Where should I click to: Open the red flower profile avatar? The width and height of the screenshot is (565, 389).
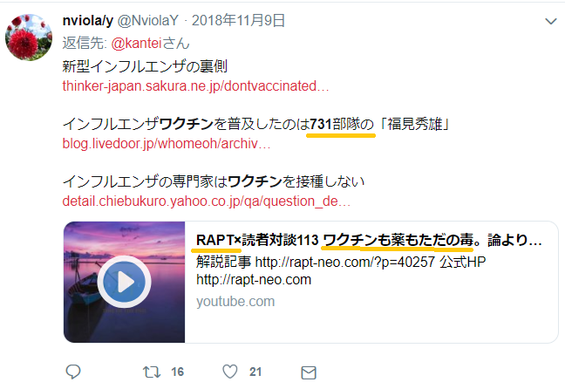point(29,38)
